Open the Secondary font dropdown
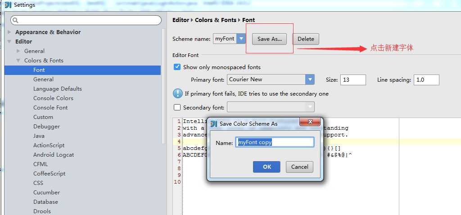Viewport: 461px width, 215px height. tap(310, 107)
